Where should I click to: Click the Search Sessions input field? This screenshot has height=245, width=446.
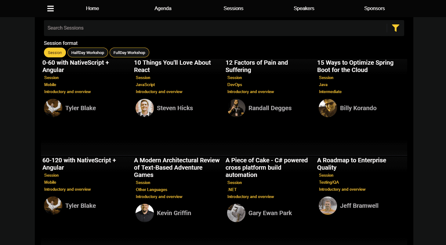(214, 28)
